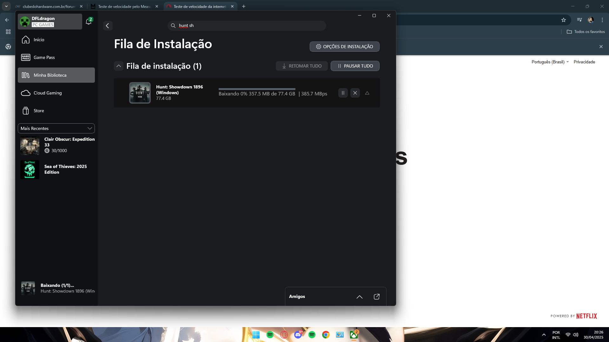This screenshot has height=342, width=609.
Task: Go back using the Xbox app back arrow
Action: pos(108,26)
